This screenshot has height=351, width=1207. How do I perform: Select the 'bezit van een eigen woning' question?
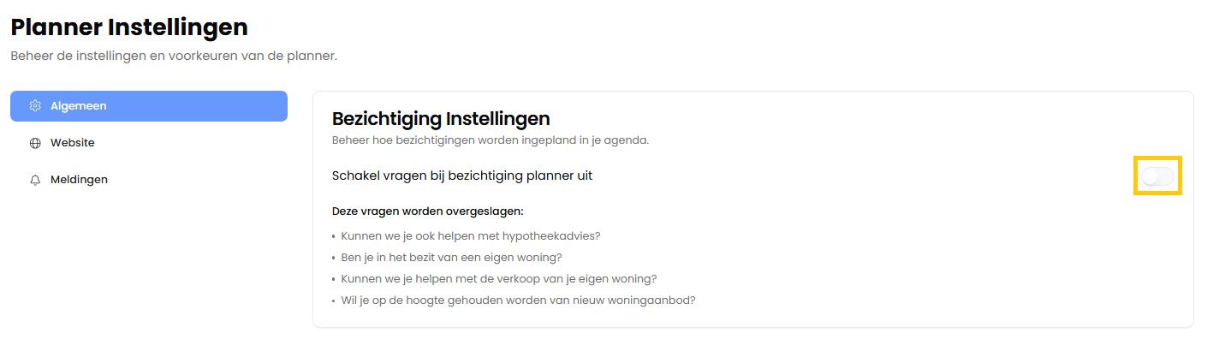(451, 257)
